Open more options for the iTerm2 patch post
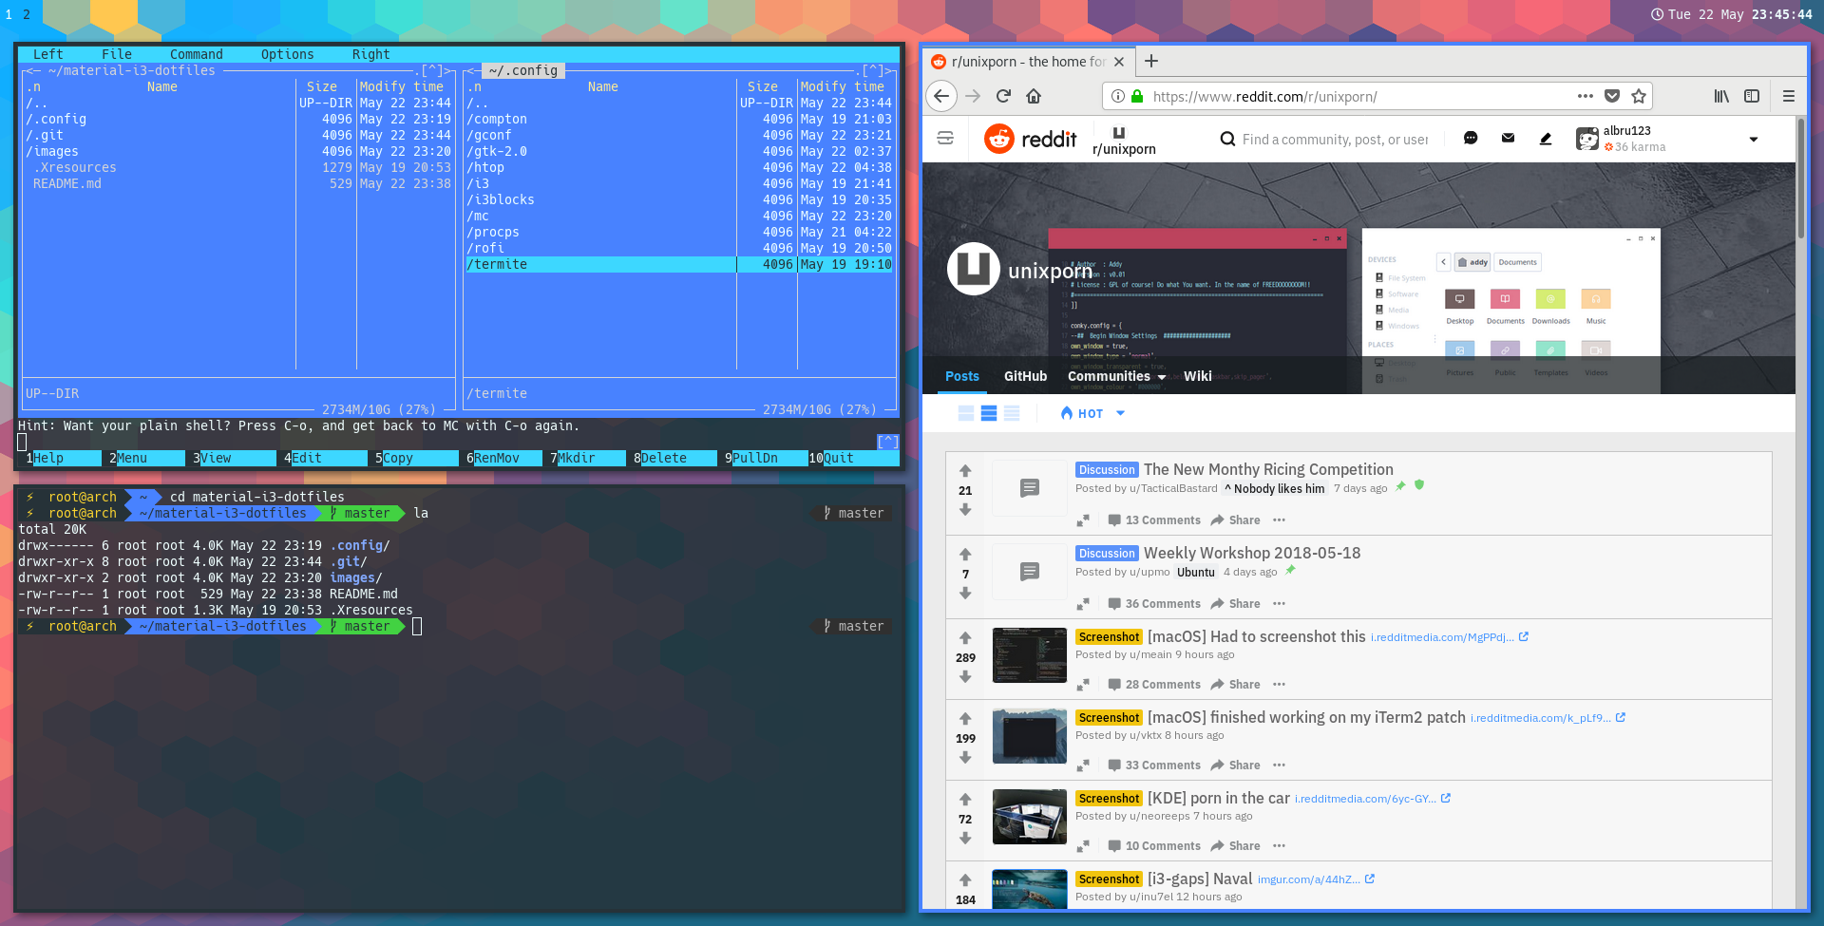 [x=1279, y=765]
